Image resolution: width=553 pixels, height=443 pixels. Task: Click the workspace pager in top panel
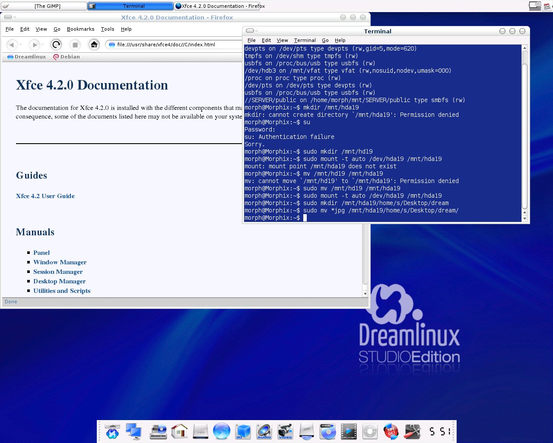pos(535,6)
